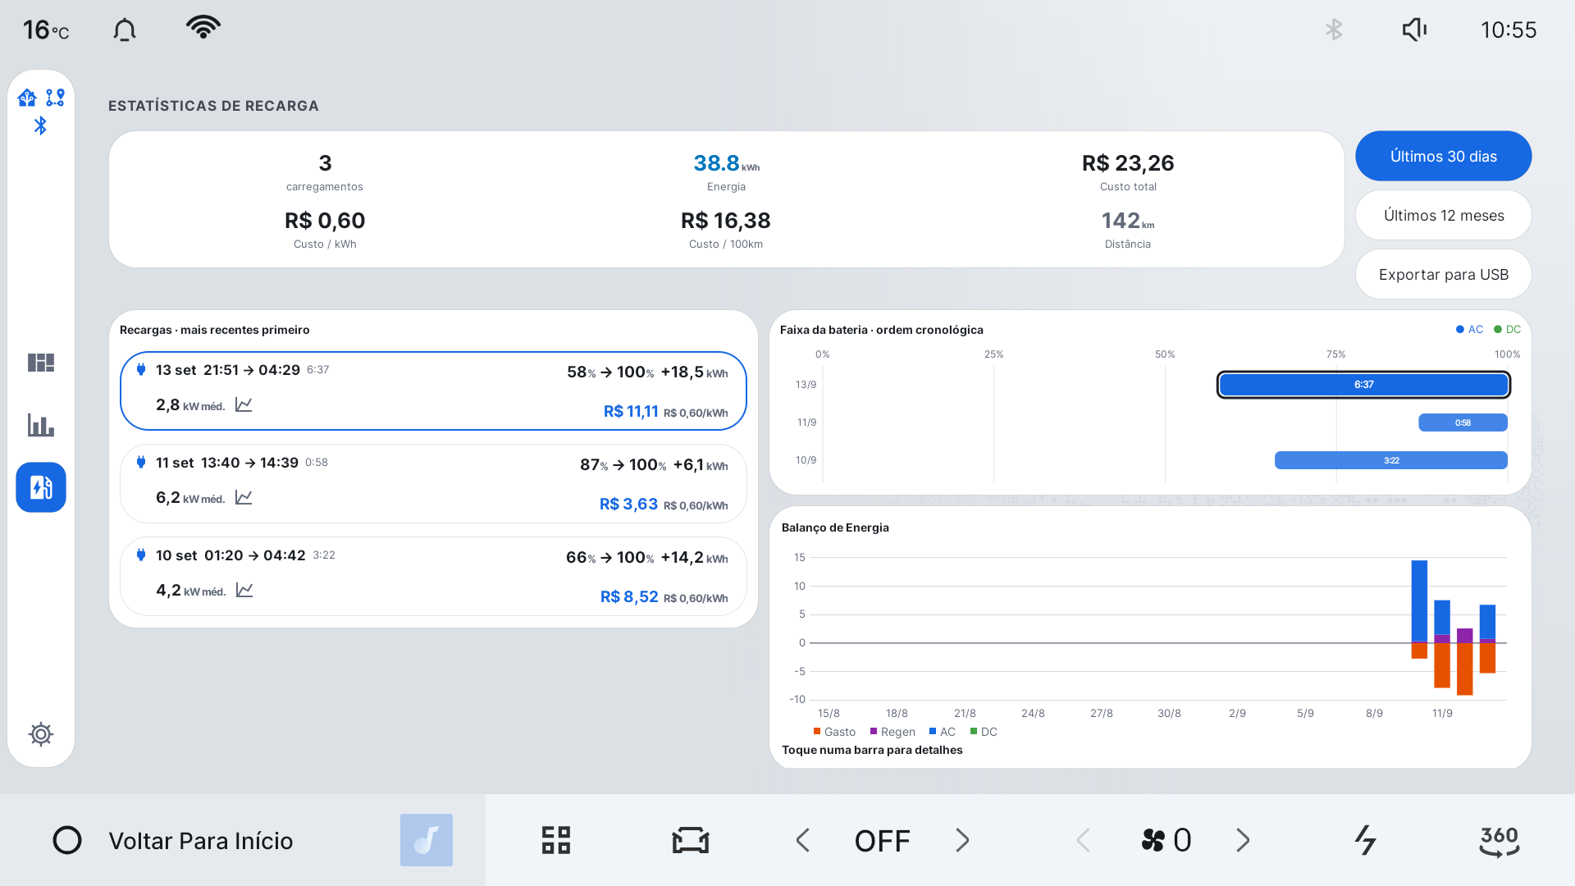
Task: Tap the ESTATÍSTICAS DE RECARGA title
Action: tap(213, 106)
